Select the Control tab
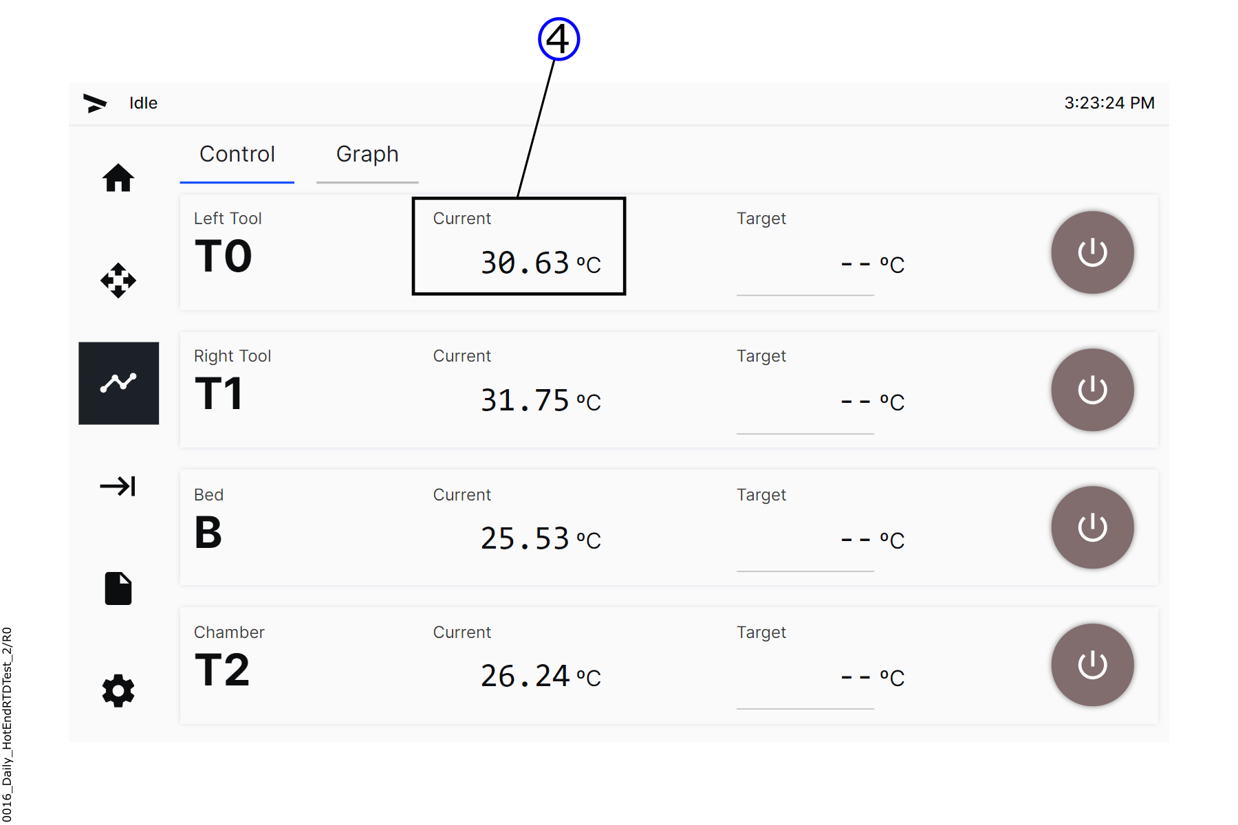The height and width of the screenshot is (825, 1238). pos(237,155)
